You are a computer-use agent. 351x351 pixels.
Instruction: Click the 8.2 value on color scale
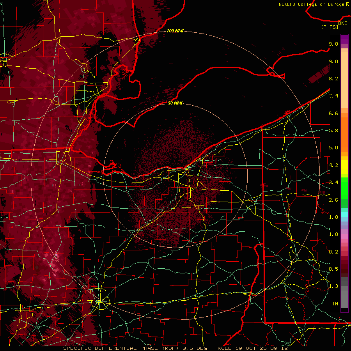[333, 78]
